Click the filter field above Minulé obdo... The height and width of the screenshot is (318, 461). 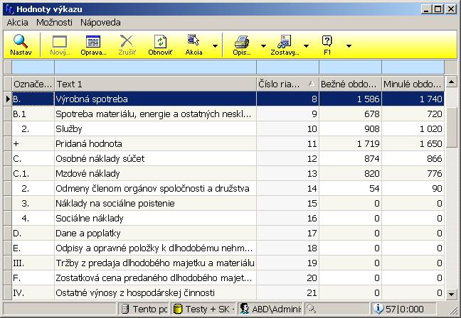click(x=413, y=67)
